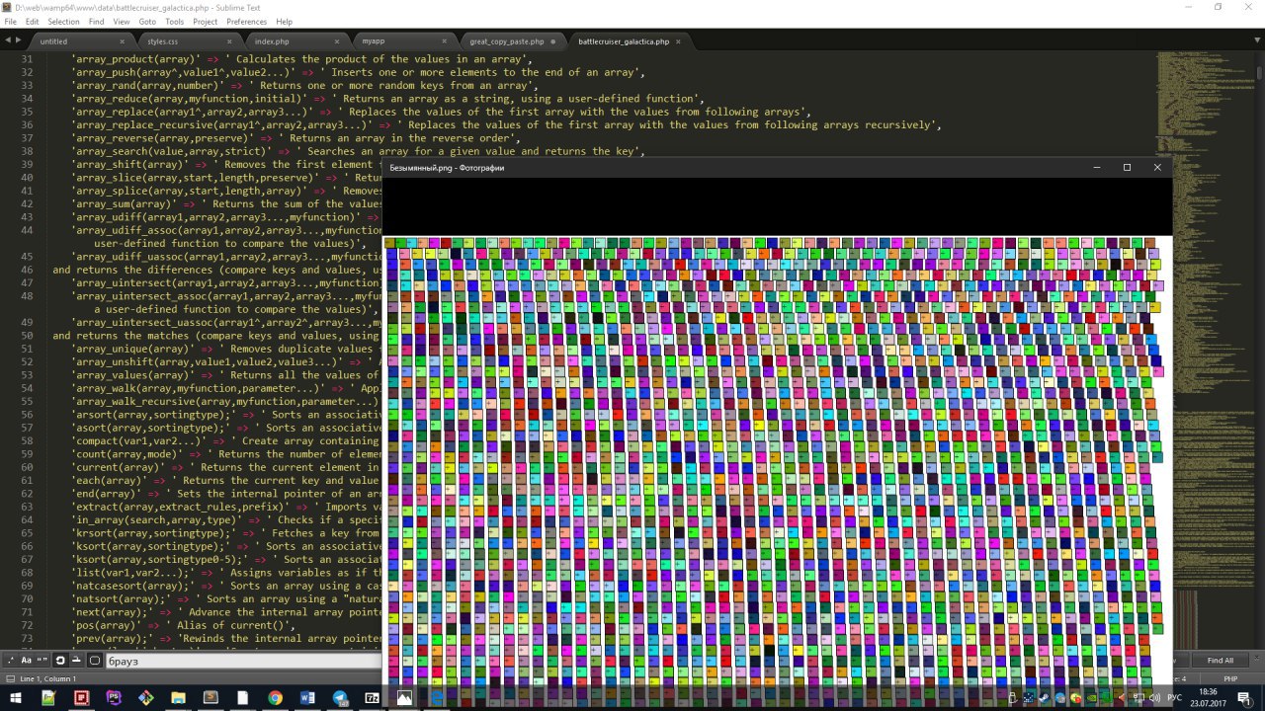Viewport: 1265px width, 711px height.
Task: Toggle highlight matches option
Action: click(x=95, y=660)
